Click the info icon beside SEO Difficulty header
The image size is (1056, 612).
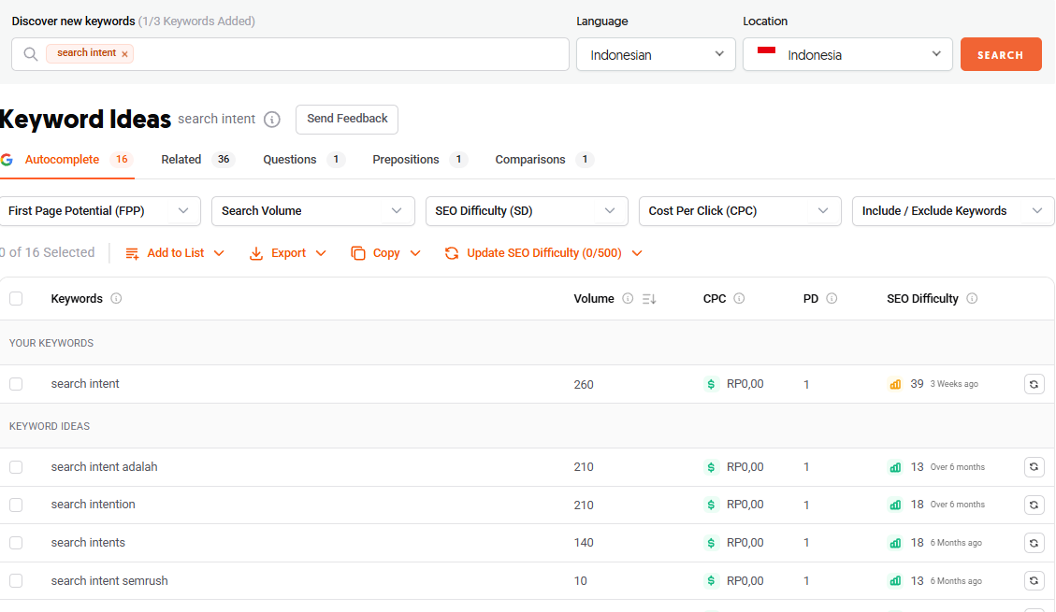pyautogui.click(x=972, y=299)
